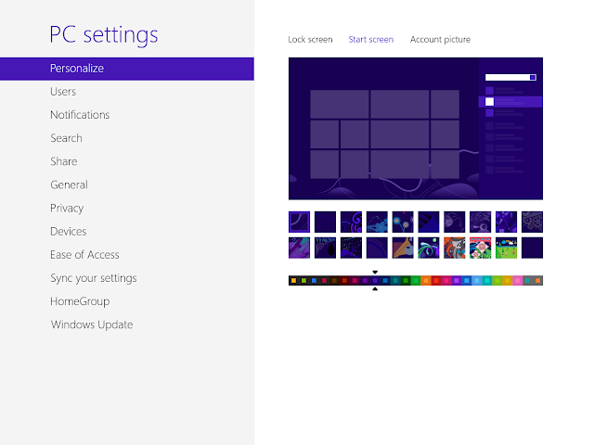Choose the plain solid color background
Viewport: 594px width, 445px height.
tap(532, 248)
